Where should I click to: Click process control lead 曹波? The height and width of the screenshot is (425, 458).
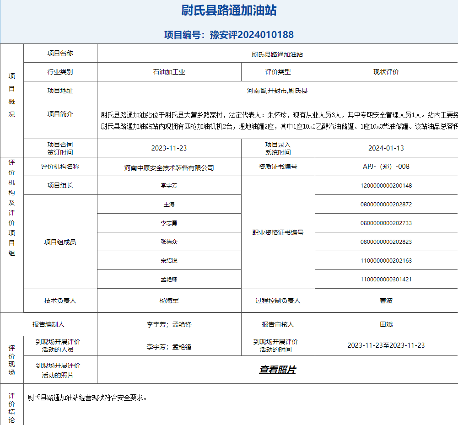click(386, 301)
